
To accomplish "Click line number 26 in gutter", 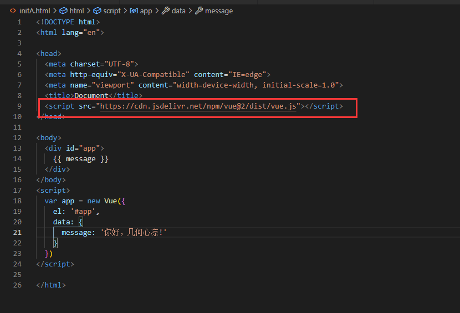I will pos(17,285).
